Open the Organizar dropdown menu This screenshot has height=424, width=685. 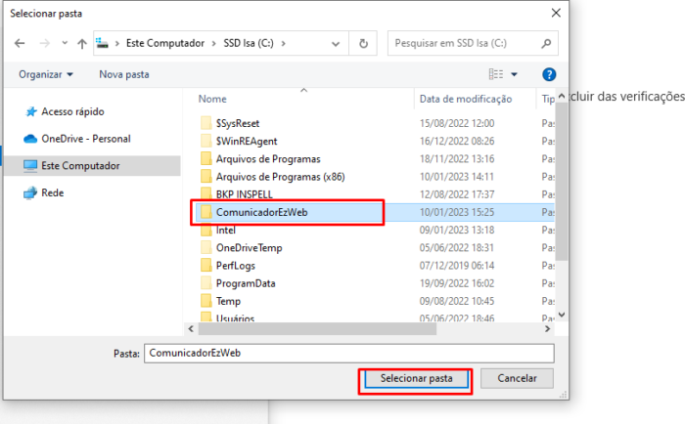click(x=46, y=74)
